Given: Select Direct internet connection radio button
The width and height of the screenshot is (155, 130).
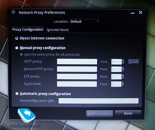Looking at the screenshot, I should (17, 38).
